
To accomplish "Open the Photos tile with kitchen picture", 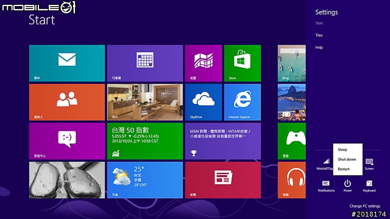I will pyautogui.click(x=145, y=102).
